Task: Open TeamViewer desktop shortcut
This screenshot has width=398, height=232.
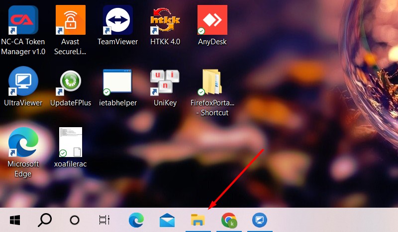Action: [x=118, y=20]
